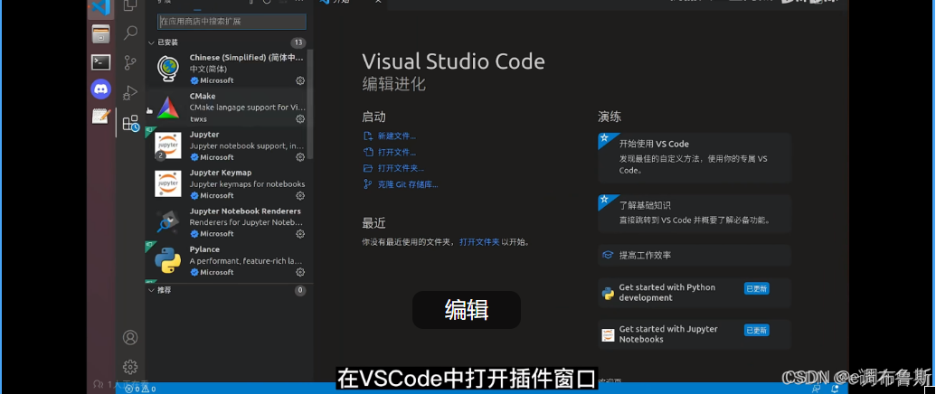Open manage gear for Jupyter Notebook Renderers
This screenshot has width=936, height=394.
[300, 234]
